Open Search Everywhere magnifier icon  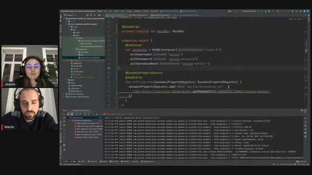click(x=301, y=11)
